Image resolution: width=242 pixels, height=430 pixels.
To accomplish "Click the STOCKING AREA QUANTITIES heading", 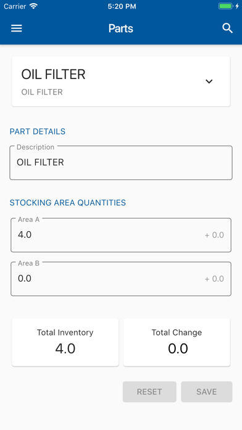I will (68, 203).
